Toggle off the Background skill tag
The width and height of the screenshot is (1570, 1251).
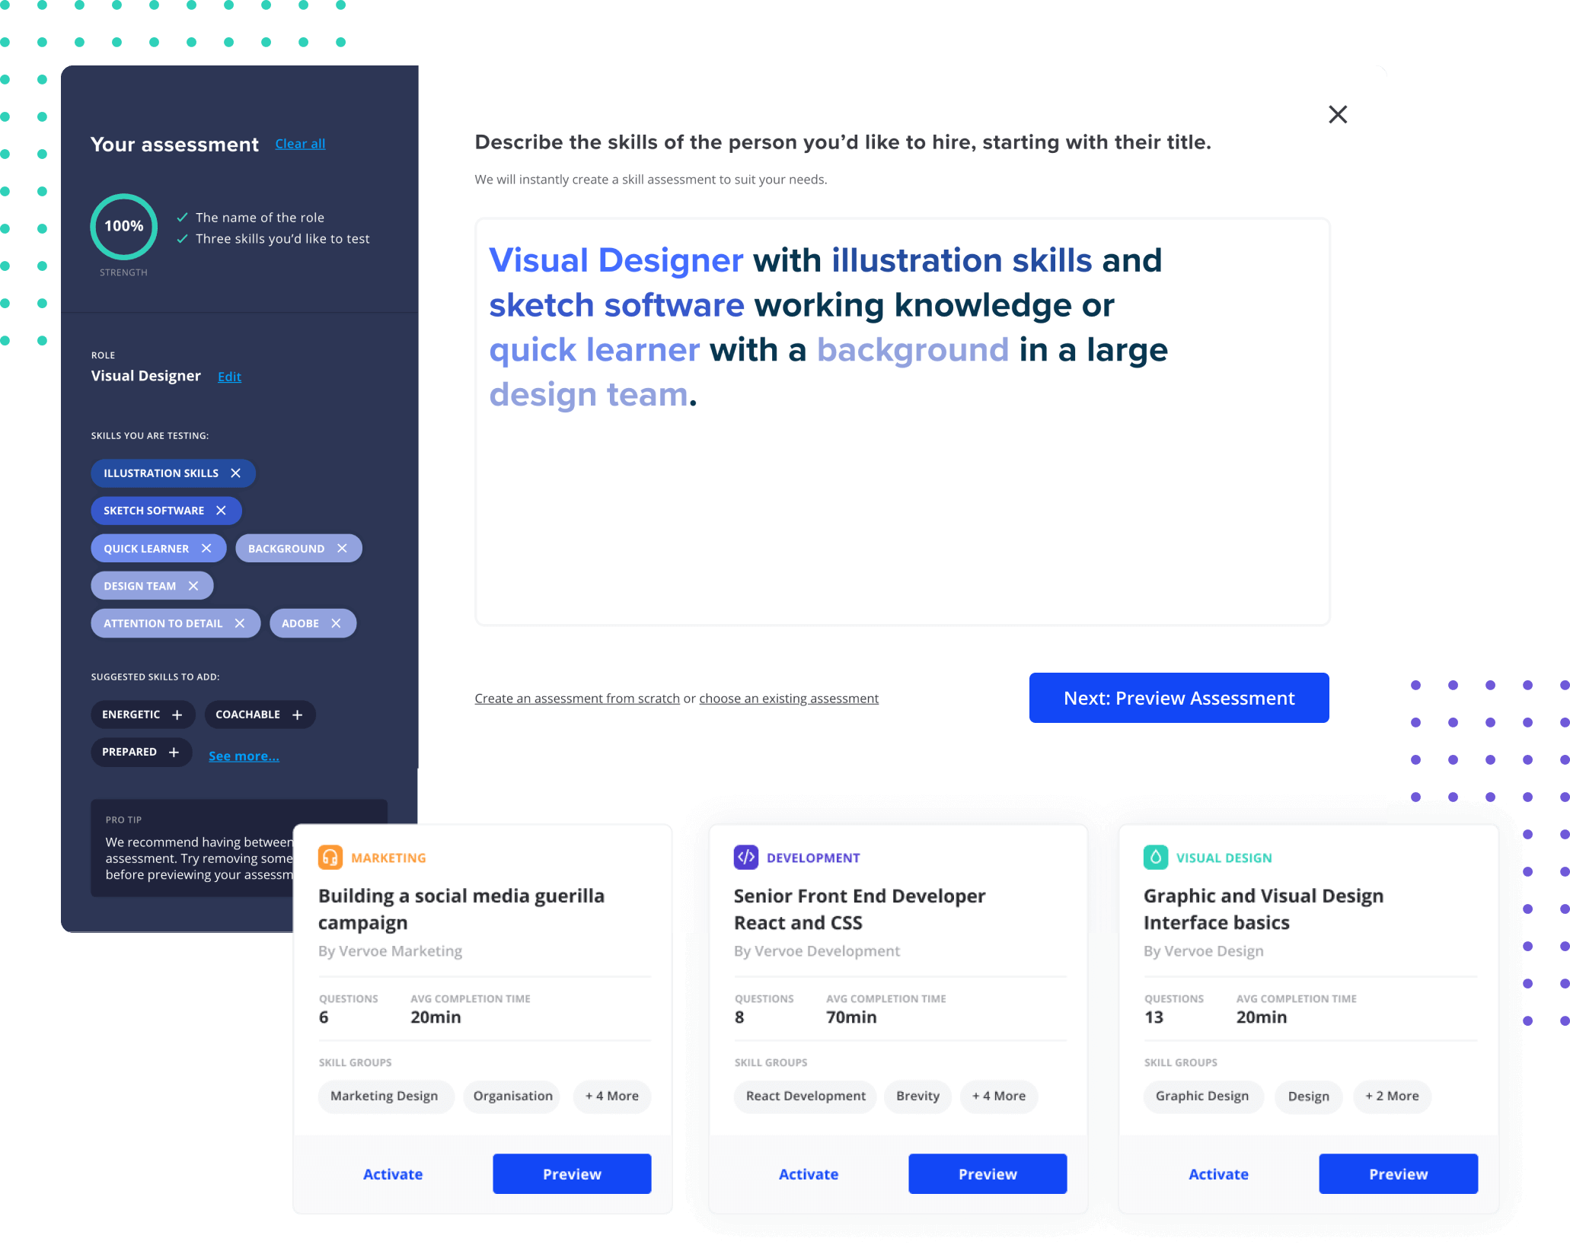pos(343,548)
